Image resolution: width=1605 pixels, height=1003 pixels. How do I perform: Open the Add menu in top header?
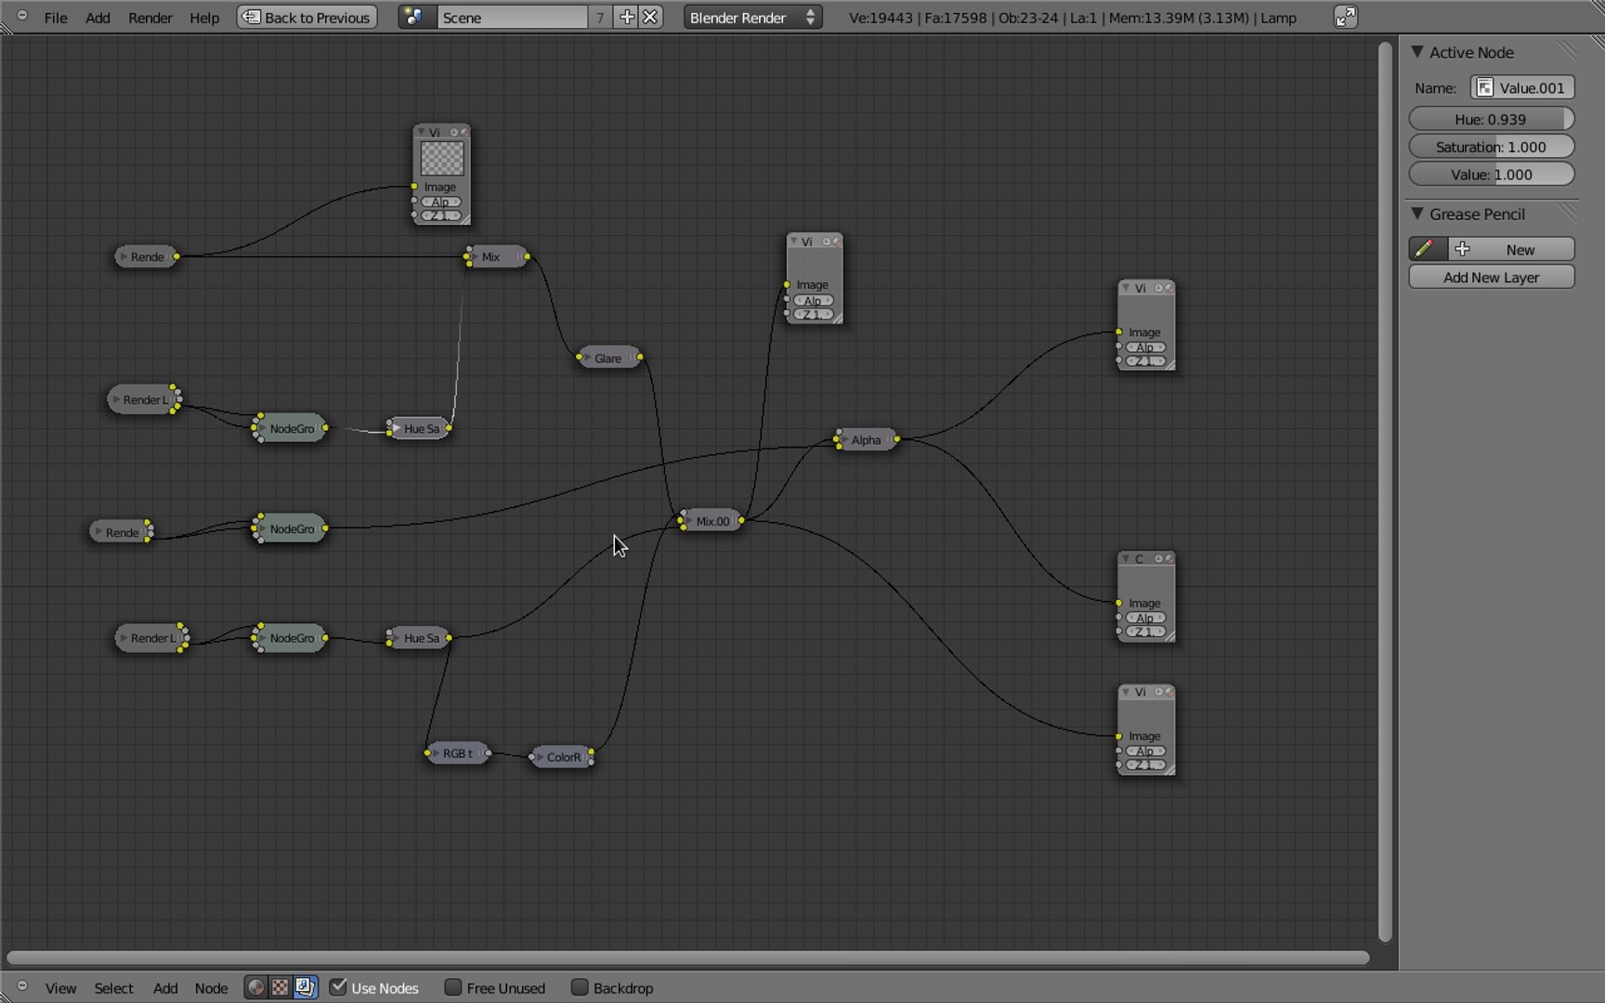click(x=98, y=18)
